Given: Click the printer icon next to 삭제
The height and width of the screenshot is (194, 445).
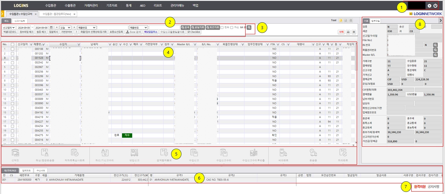Looking at the screenshot, I should tap(348, 32).
